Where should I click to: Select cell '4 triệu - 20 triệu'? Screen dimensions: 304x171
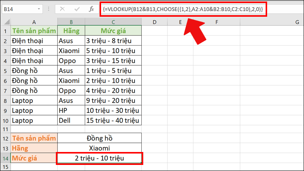click(x=113, y=90)
